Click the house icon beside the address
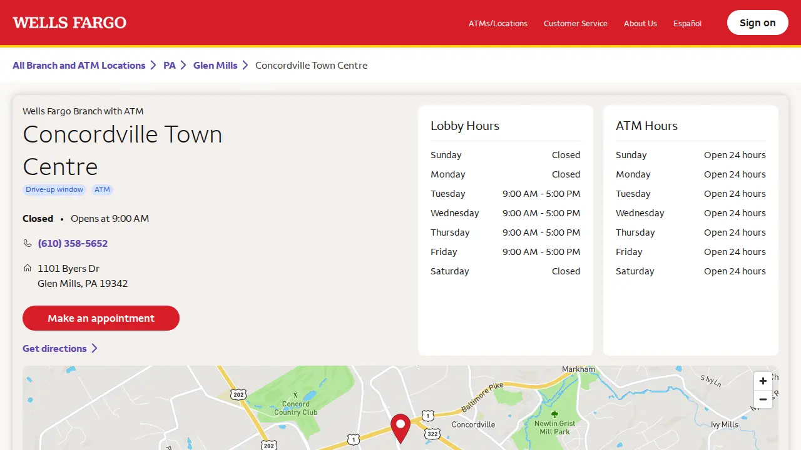Screen dimensions: 801x450 pyautogui.click(x=28, y=268)
